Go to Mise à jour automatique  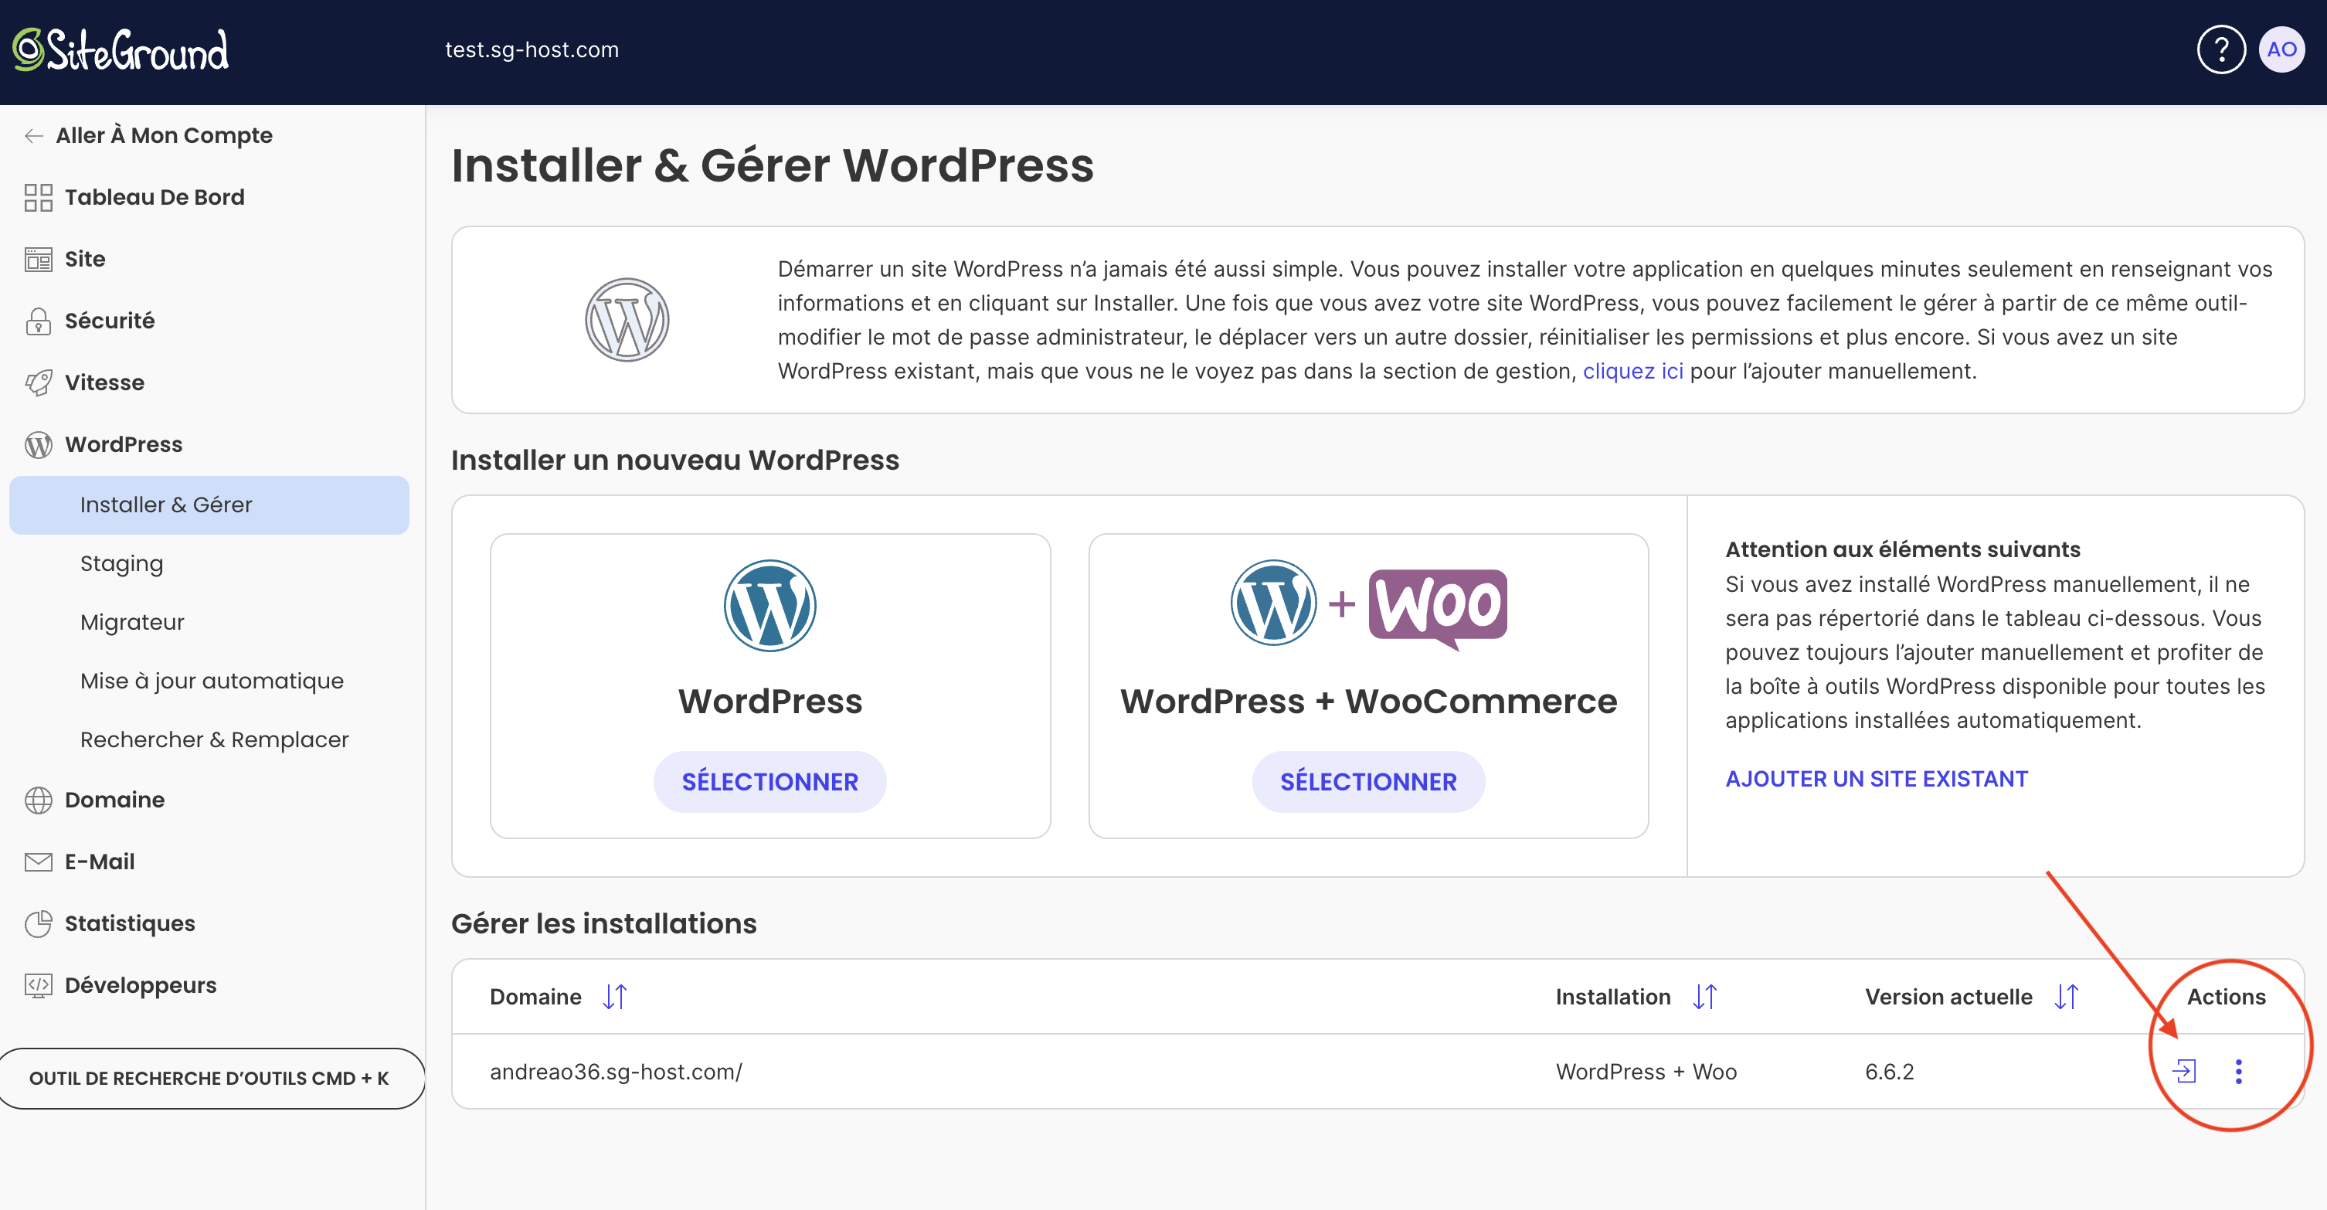(212, 681)
